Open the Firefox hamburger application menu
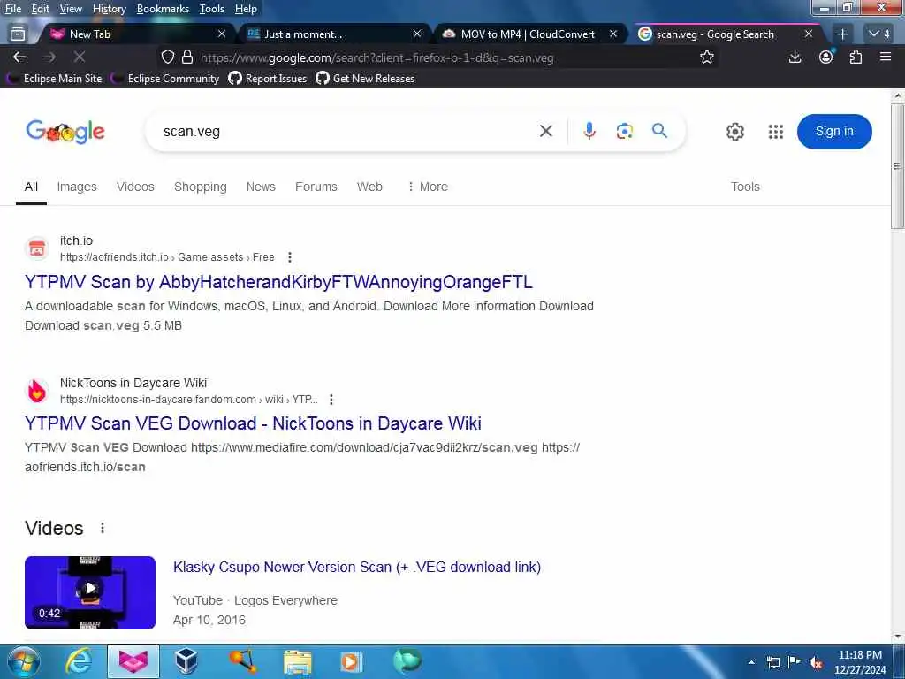Image resolution: width=905 pixels, height=679 pixels. tap(886, 57)
